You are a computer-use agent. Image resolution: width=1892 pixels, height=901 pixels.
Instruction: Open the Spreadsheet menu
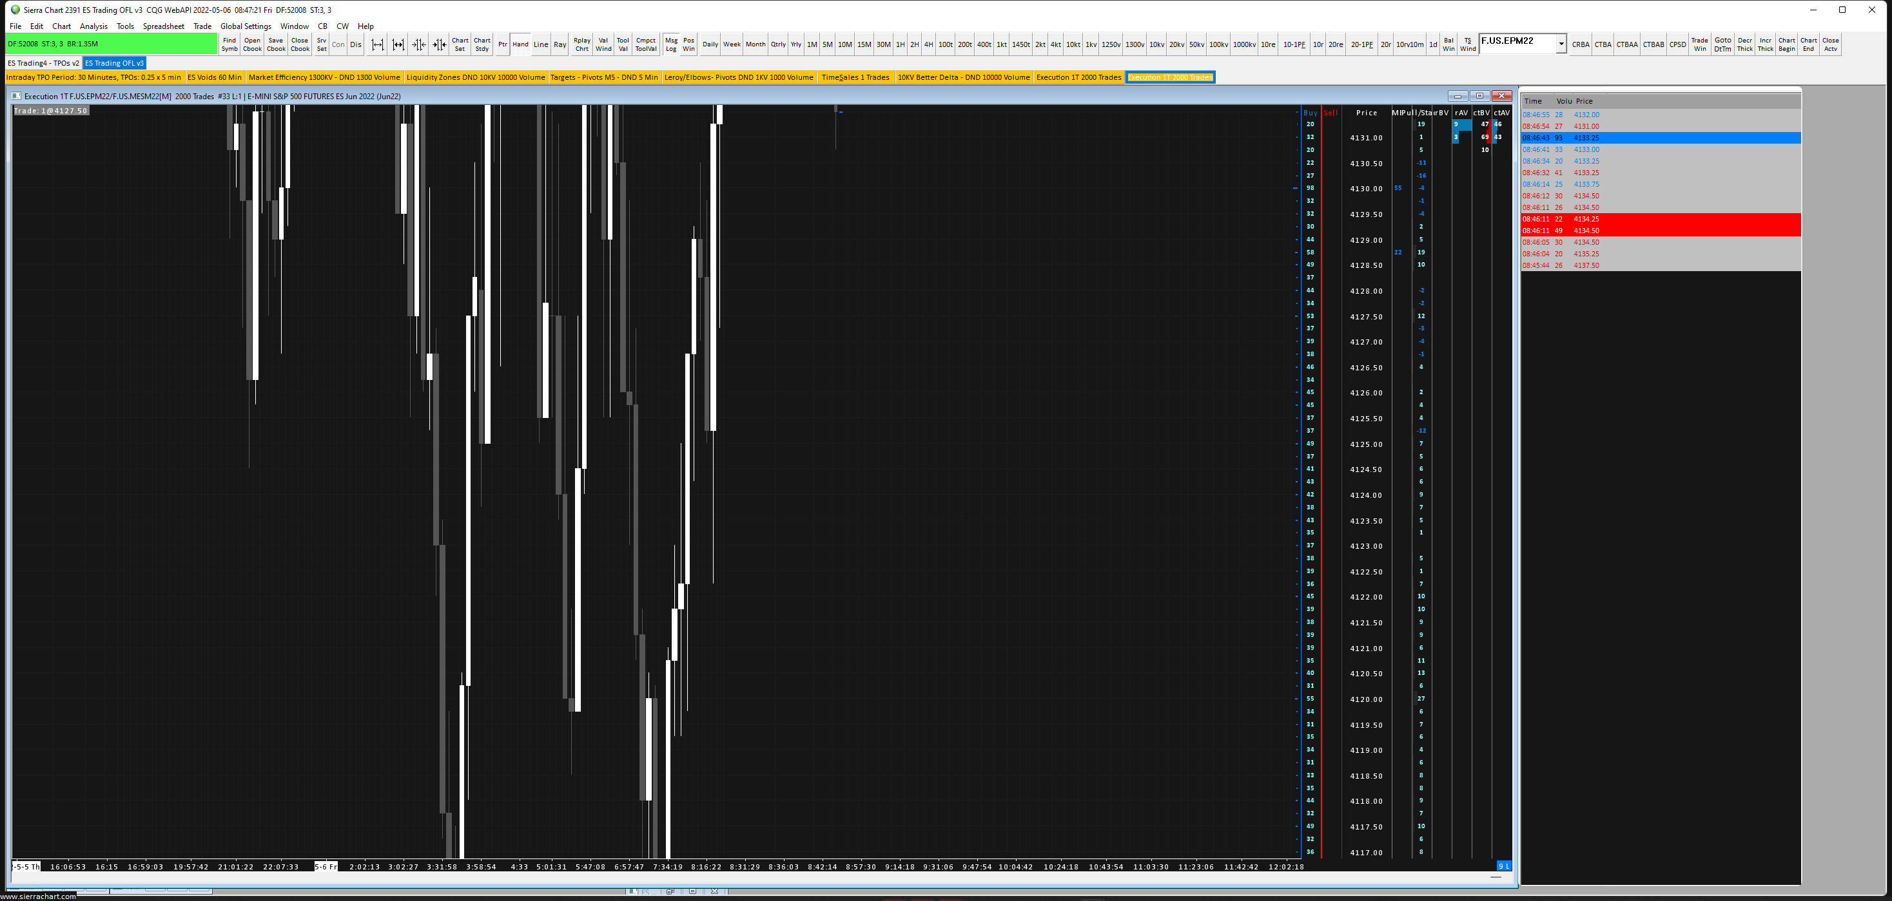click(x=163, y=26)
